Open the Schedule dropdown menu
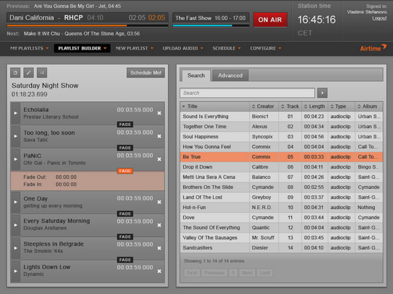 tap(226, 48)
